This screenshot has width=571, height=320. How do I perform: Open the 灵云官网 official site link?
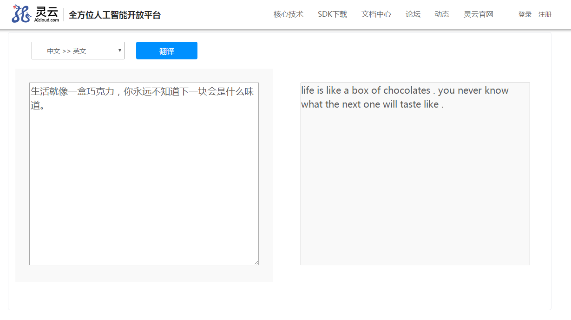point(478,14)
